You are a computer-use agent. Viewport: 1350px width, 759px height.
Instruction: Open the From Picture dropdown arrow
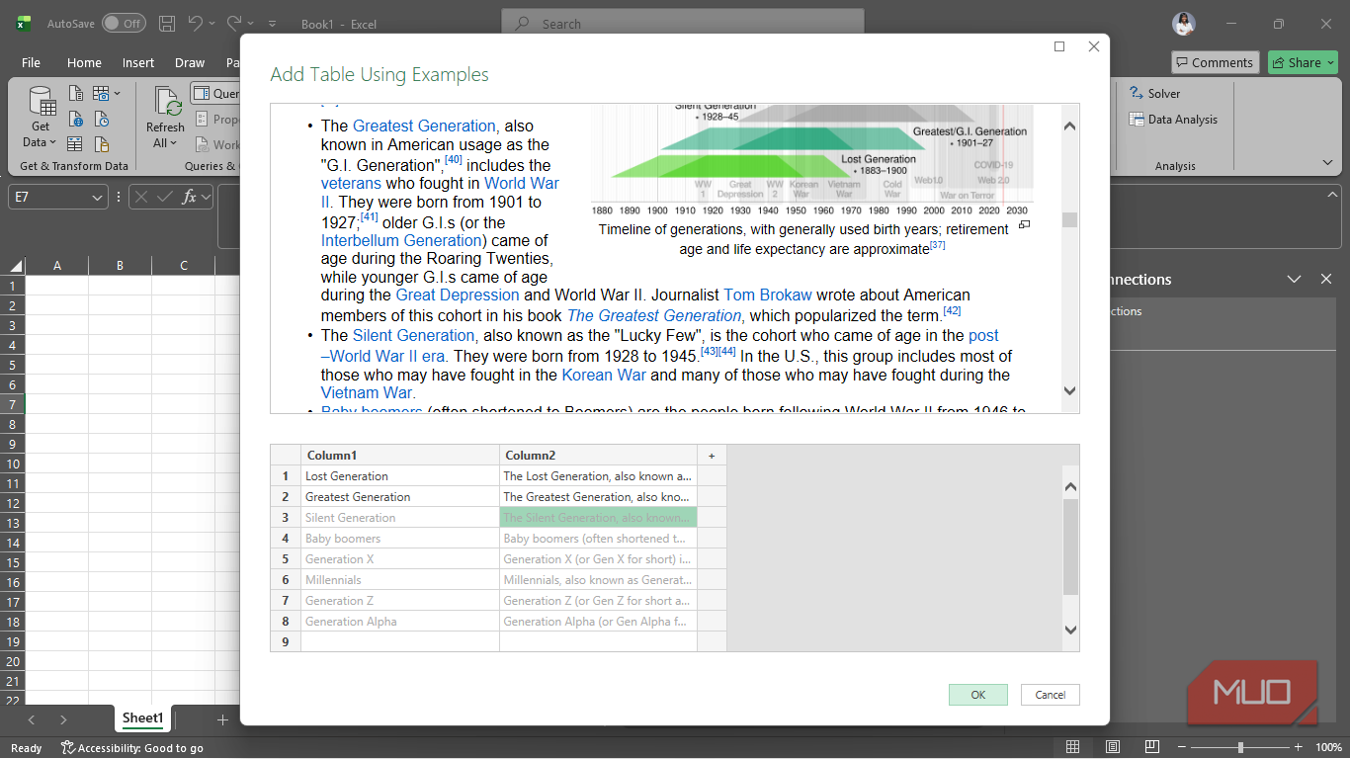coord(117,94)
